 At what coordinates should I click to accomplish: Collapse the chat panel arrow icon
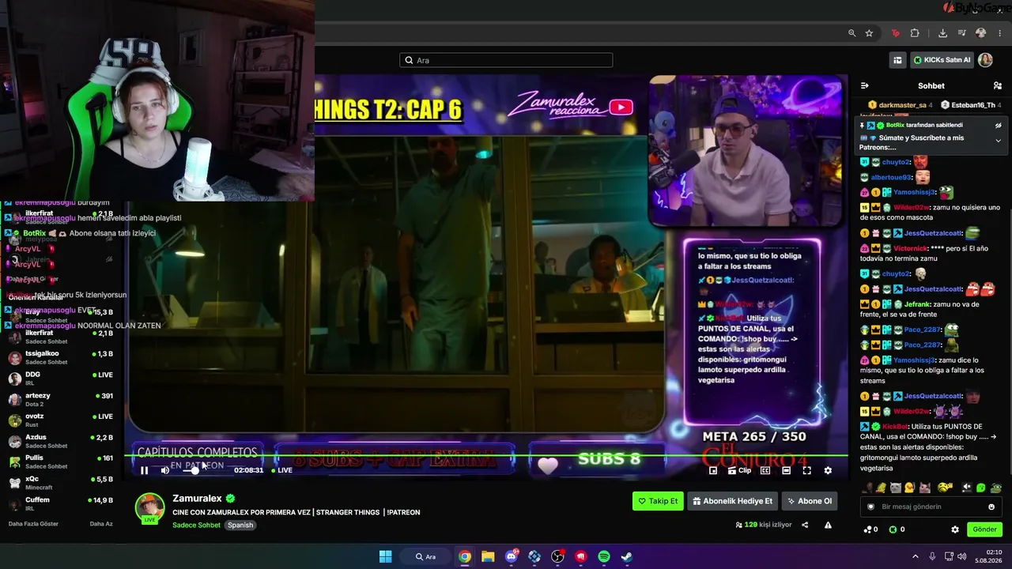pyautogui.click(x=864, y=85)
